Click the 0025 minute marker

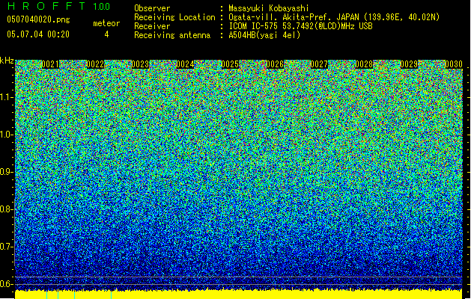pyautogui.click(x=230, y=64)
